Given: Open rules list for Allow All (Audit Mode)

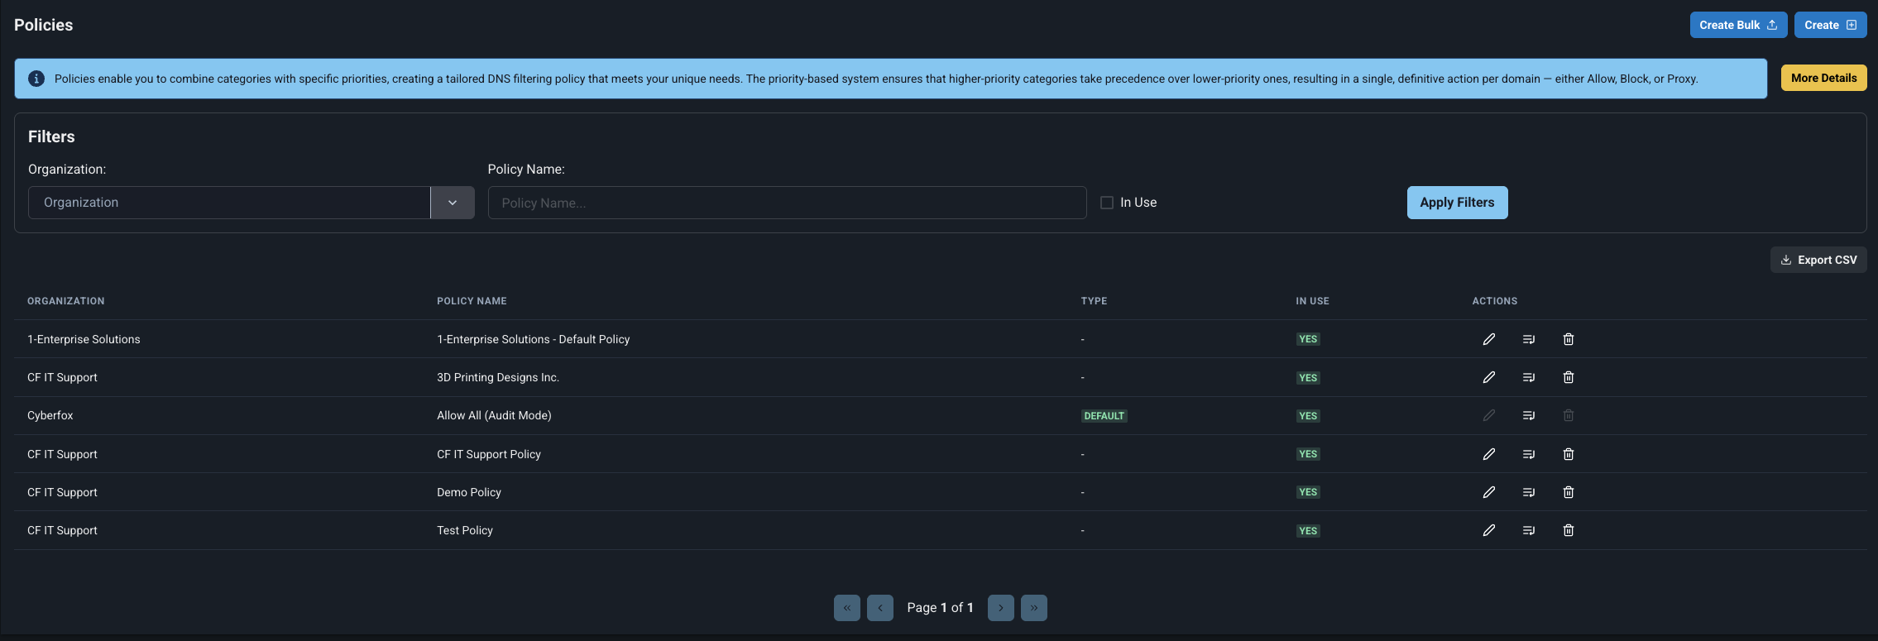Looking at the screenshot, I should tap(1528, 415).
